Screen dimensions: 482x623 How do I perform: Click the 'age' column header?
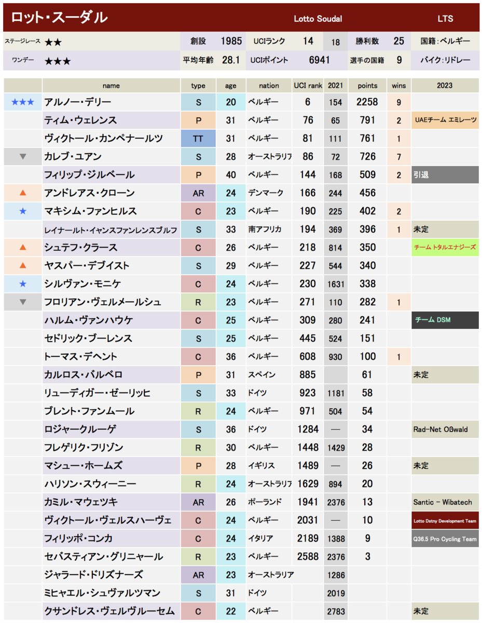click(231, 86)
